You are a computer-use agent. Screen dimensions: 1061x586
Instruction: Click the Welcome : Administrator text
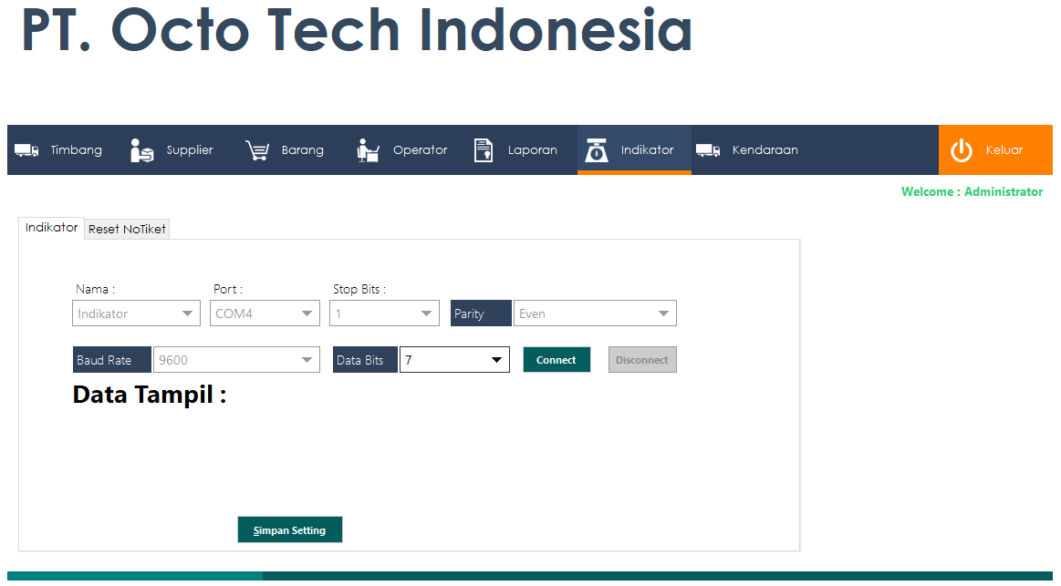(972, 192)
